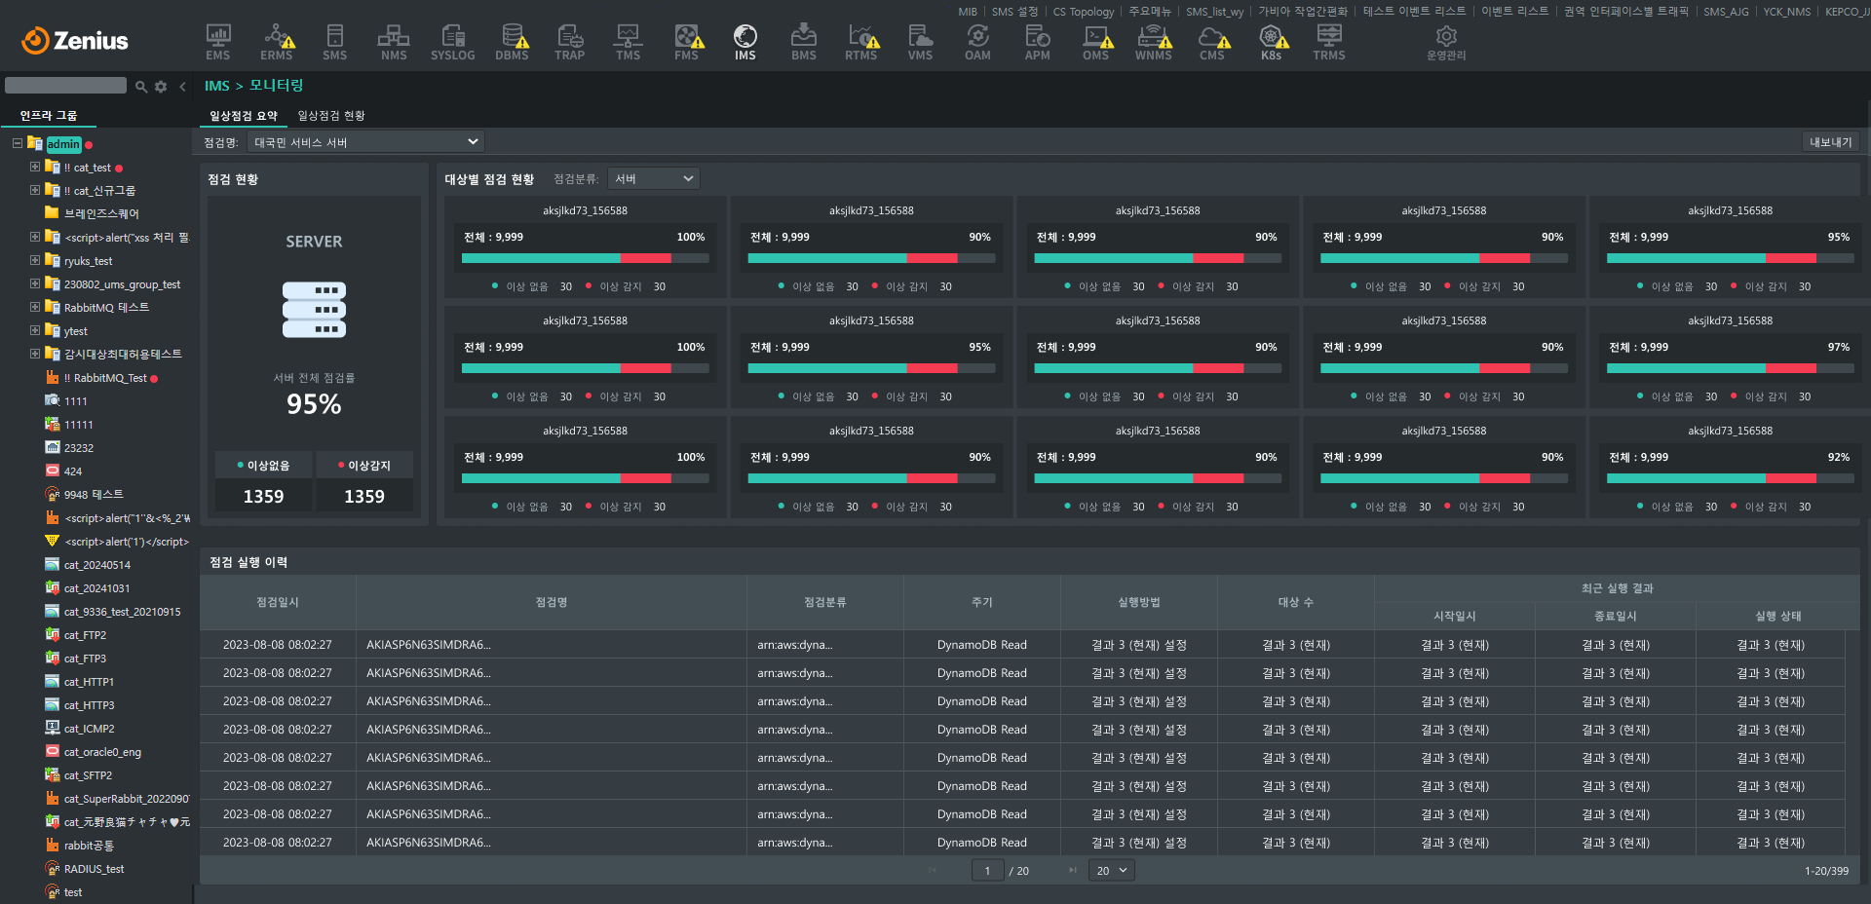
Task: Open the IMS module
Action: [745, 43]
